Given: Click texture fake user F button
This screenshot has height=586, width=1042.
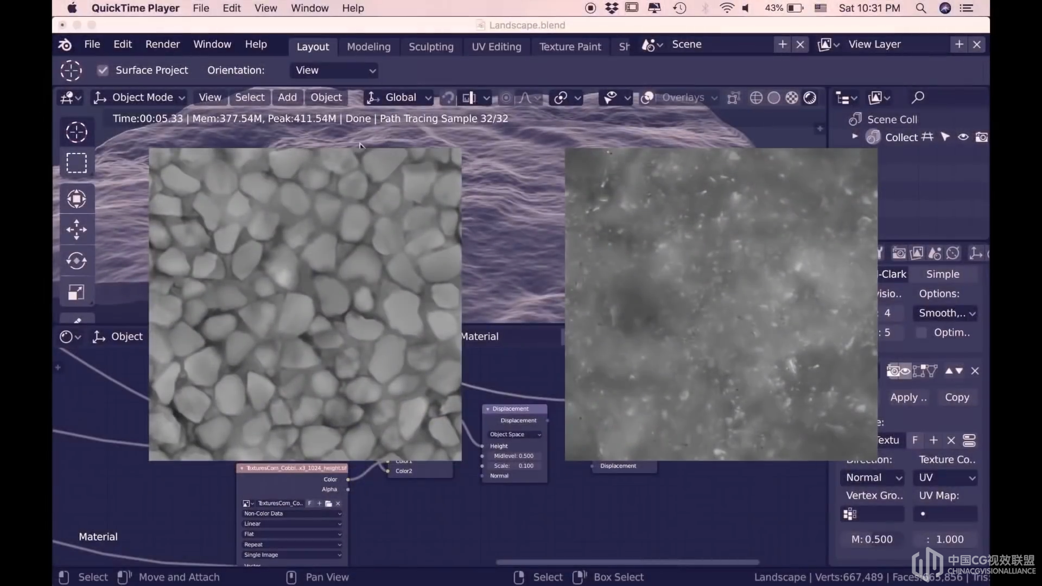Looking at the screenshot, I should (915, 440).
